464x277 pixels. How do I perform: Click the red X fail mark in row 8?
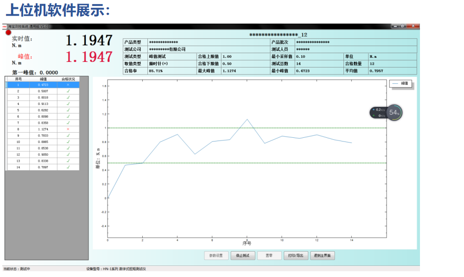tap(68, 129)
